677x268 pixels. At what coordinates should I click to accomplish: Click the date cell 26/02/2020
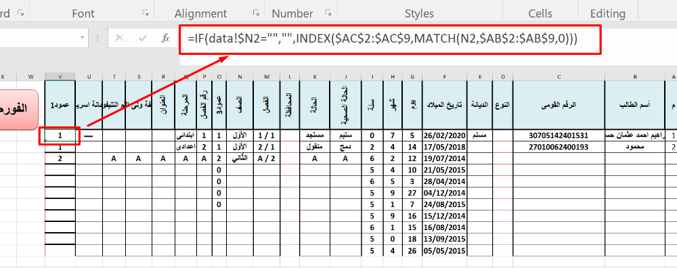(444, 135)
